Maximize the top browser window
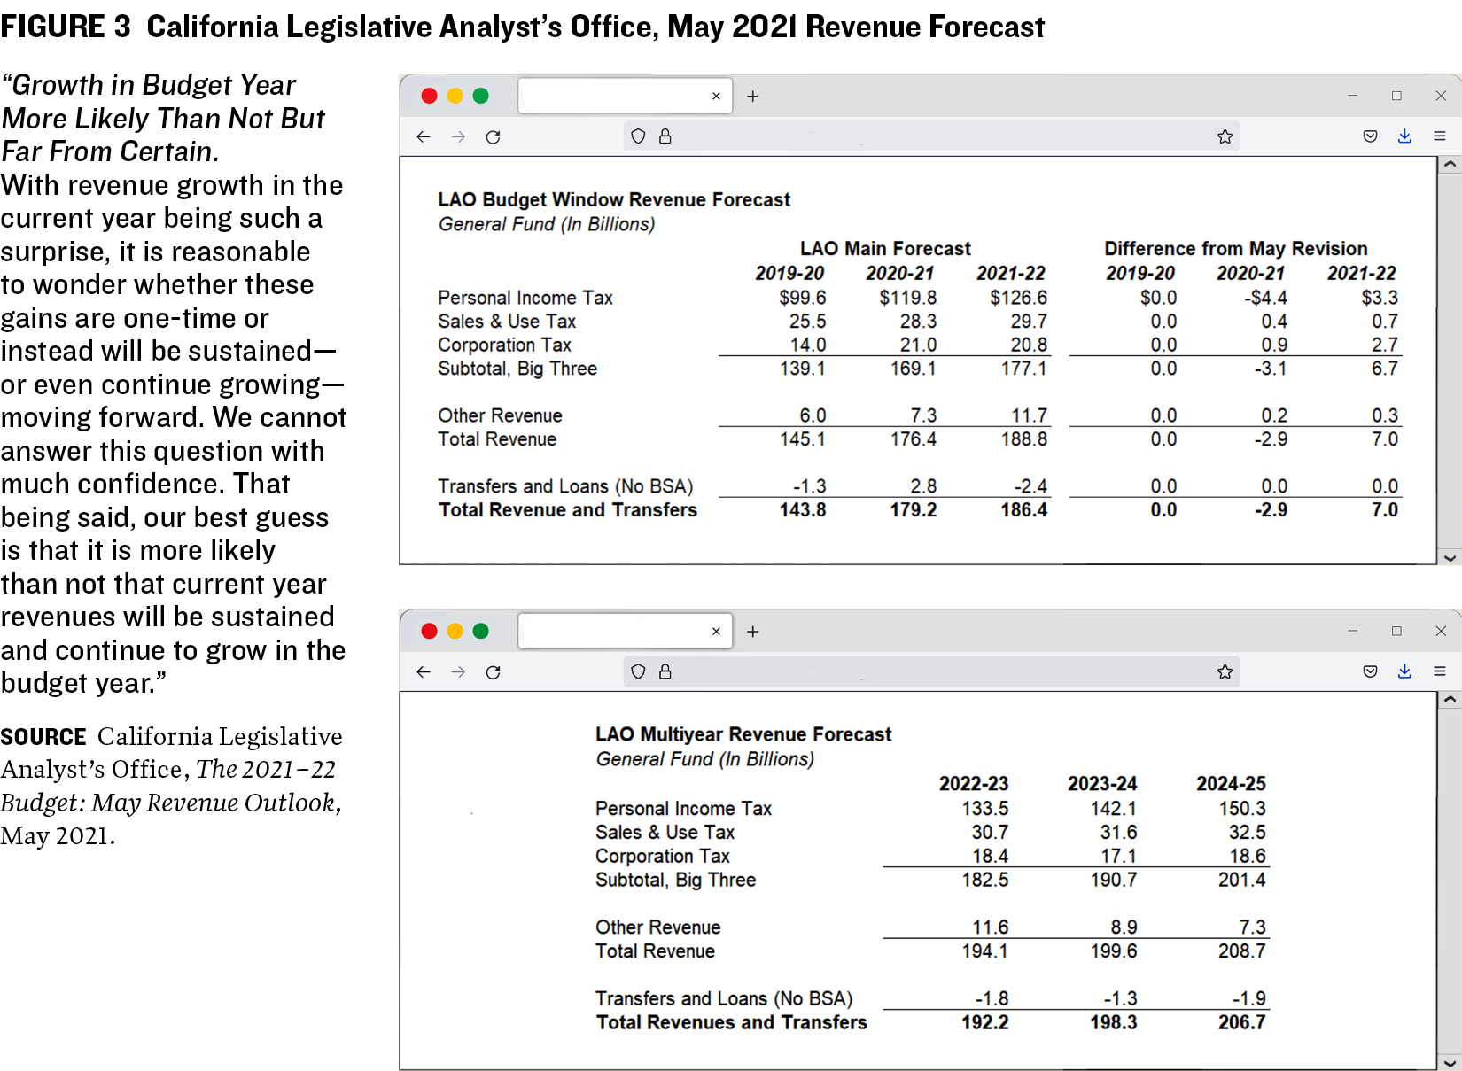This screenshot has width=1462, height=1071. [x=1396, y=96]
